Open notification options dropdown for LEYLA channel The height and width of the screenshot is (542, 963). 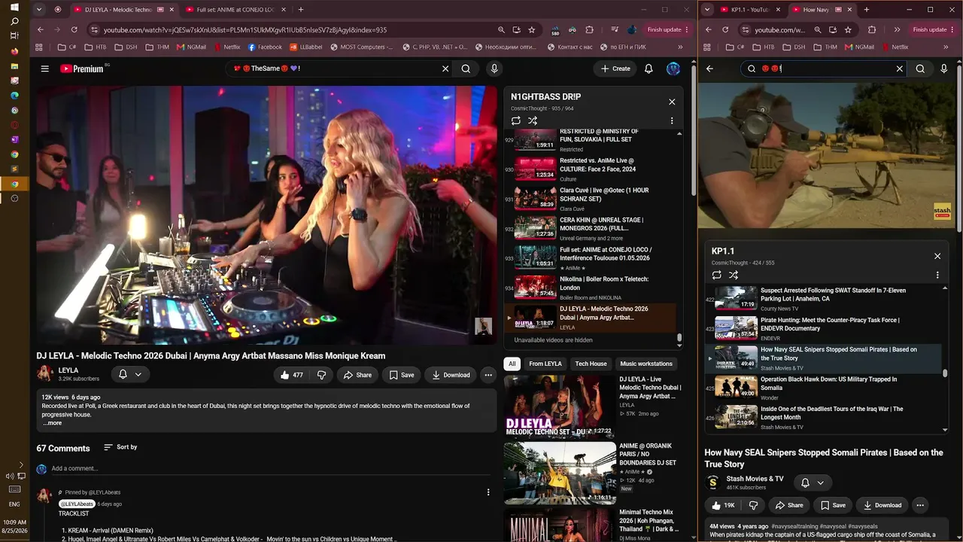coord(129,374)
